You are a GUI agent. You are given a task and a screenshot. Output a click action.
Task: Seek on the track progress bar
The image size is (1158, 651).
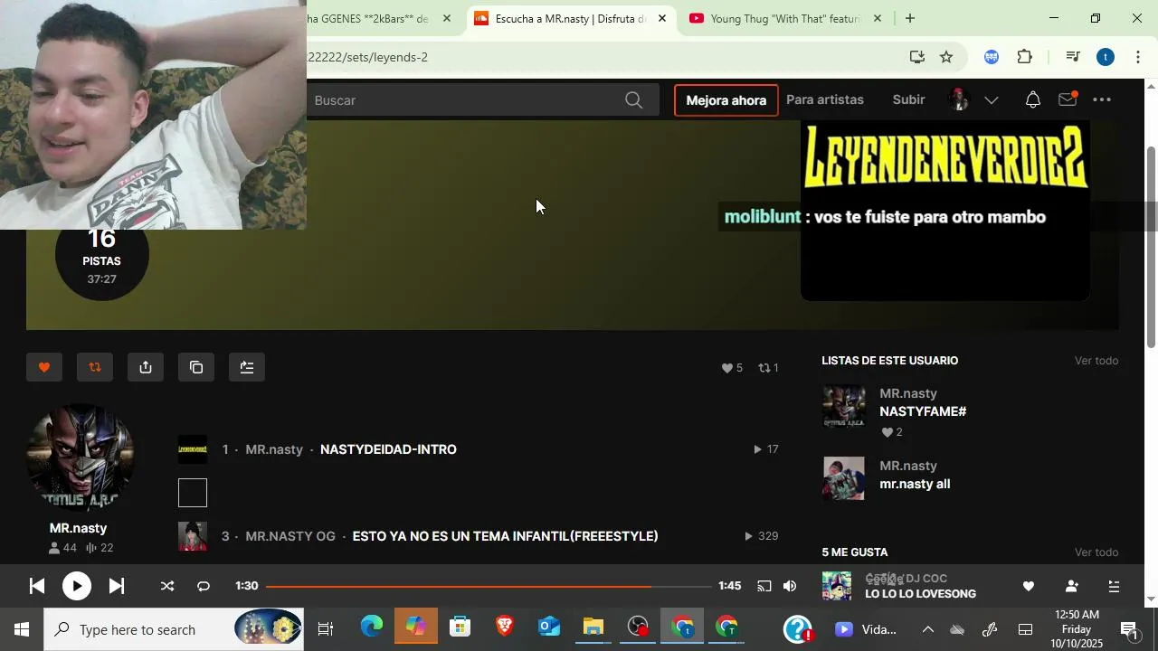coord(489,586)
